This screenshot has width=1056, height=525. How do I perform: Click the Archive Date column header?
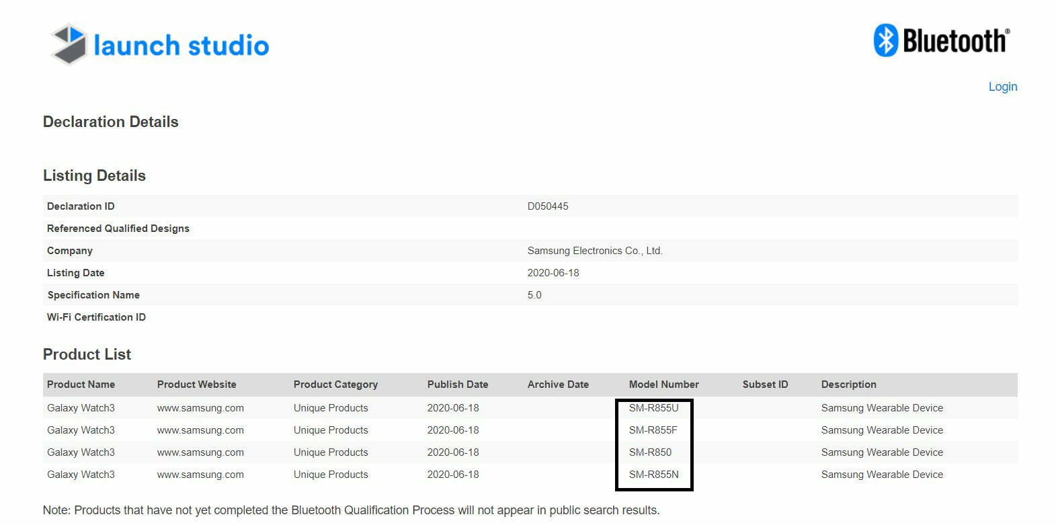(558, 385)
